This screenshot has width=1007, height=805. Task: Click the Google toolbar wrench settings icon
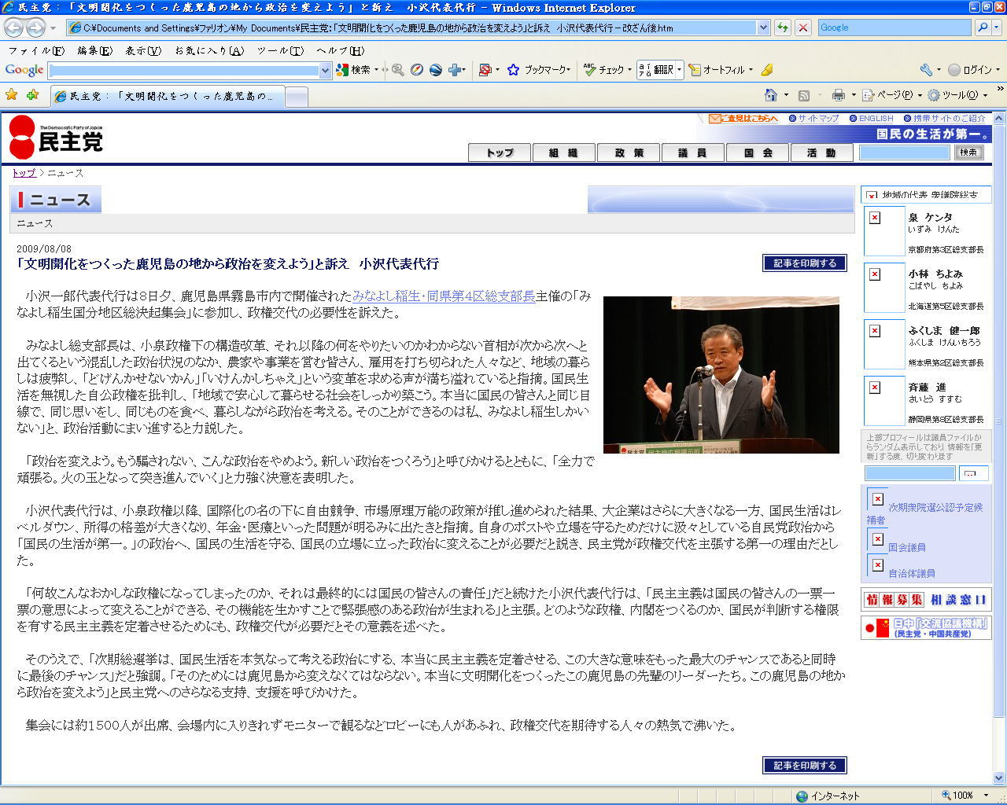tap(926, 70)
